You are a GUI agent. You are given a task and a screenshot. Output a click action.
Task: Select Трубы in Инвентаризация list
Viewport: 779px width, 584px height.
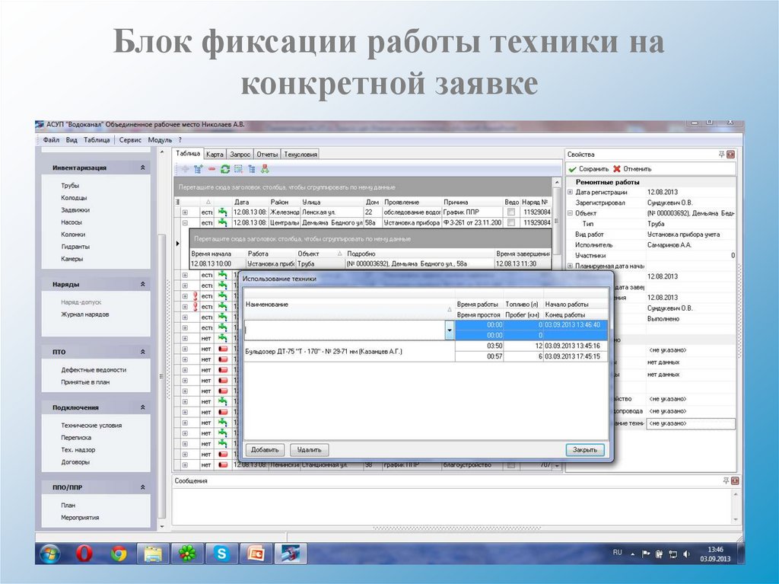tap(70, 186)
